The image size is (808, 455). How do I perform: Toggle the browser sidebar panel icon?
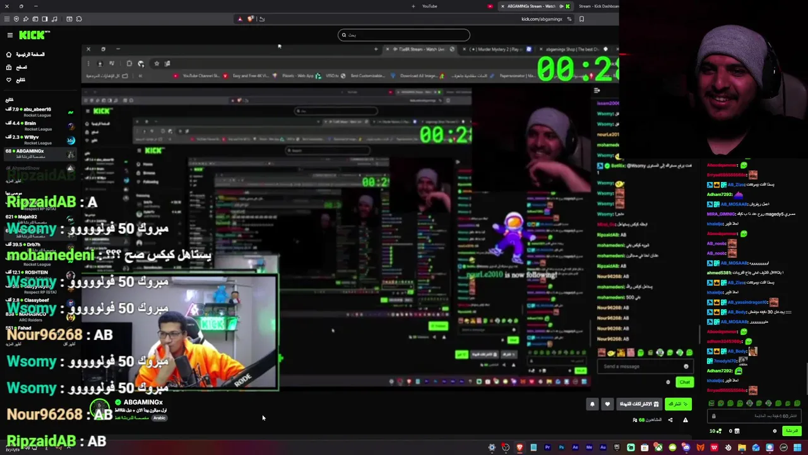click(x=45, y=19)
